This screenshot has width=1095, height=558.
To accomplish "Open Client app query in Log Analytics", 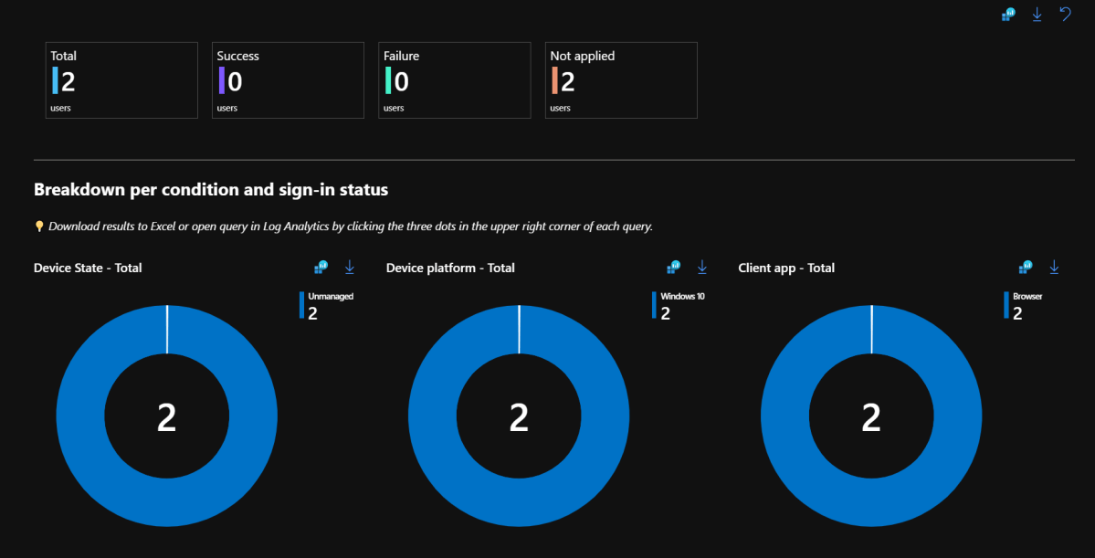I will coord(1025,267).
